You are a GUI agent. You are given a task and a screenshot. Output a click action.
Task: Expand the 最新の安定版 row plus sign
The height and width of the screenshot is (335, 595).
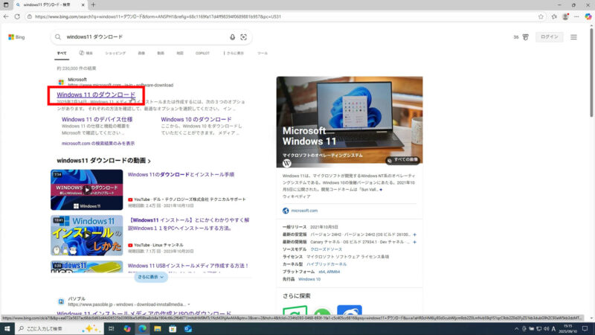point(414,234)
